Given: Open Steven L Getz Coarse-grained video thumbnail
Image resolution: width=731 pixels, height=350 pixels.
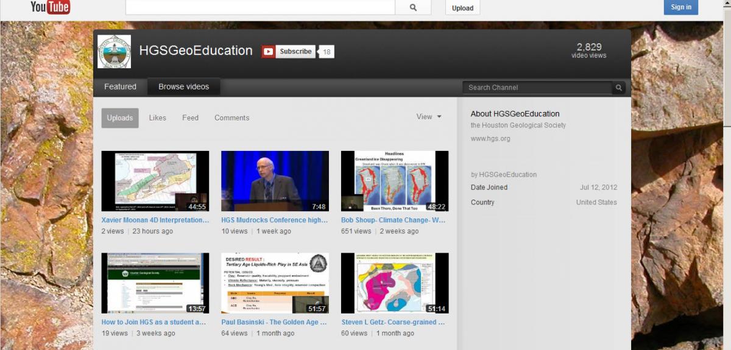Looking at the screenshot, I should tap(395, 283).
